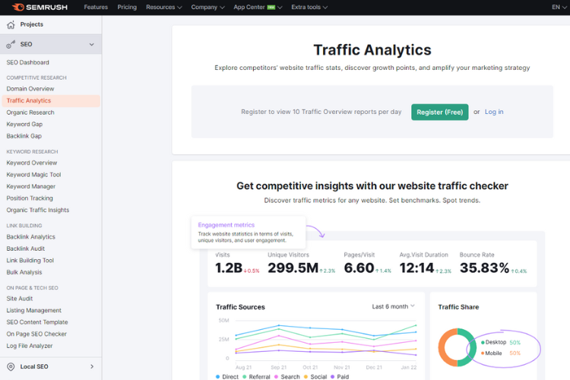Click the Traffic Share donut chart
Viewport: 570px width, 380px height.
tap(457, 347)
